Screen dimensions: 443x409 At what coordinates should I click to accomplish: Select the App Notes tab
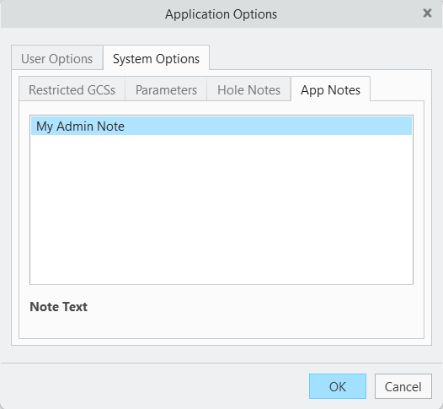[330, 89]
